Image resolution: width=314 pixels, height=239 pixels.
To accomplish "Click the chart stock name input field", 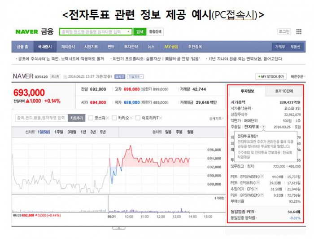I will [40, 118].
